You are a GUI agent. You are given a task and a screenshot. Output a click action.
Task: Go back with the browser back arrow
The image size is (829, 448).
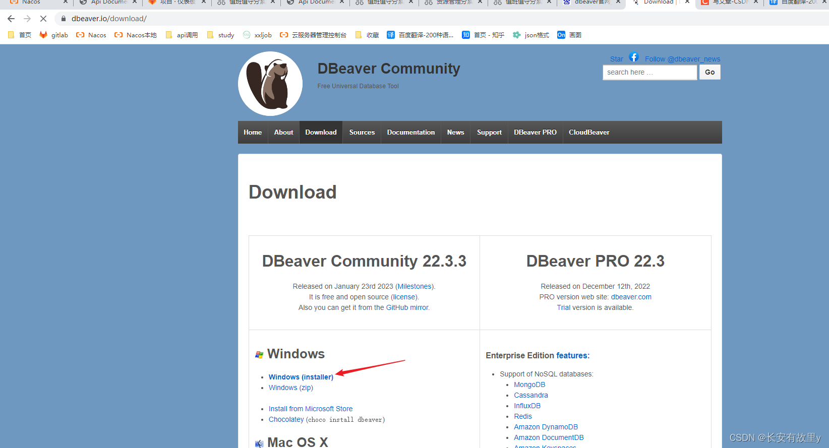11,19
